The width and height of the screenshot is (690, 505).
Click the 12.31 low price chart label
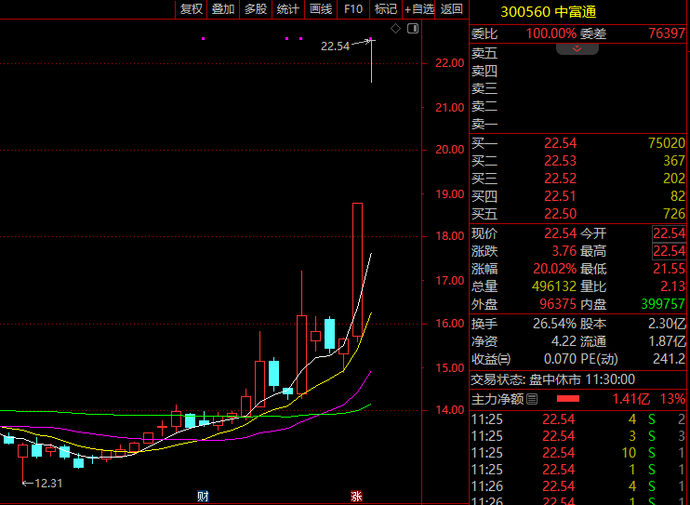(x=48, y=484)
